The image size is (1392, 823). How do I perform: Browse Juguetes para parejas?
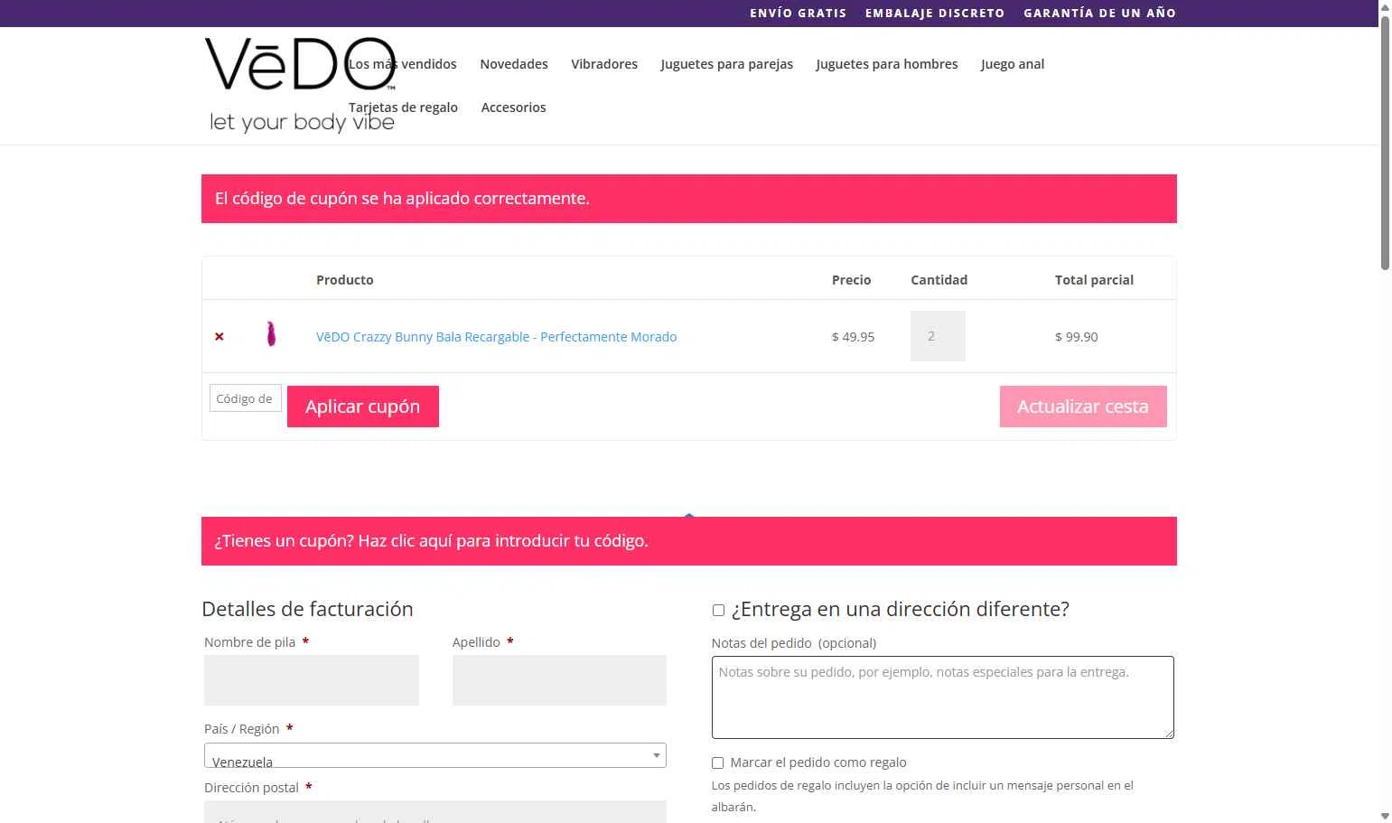click(x=727, y=64)
